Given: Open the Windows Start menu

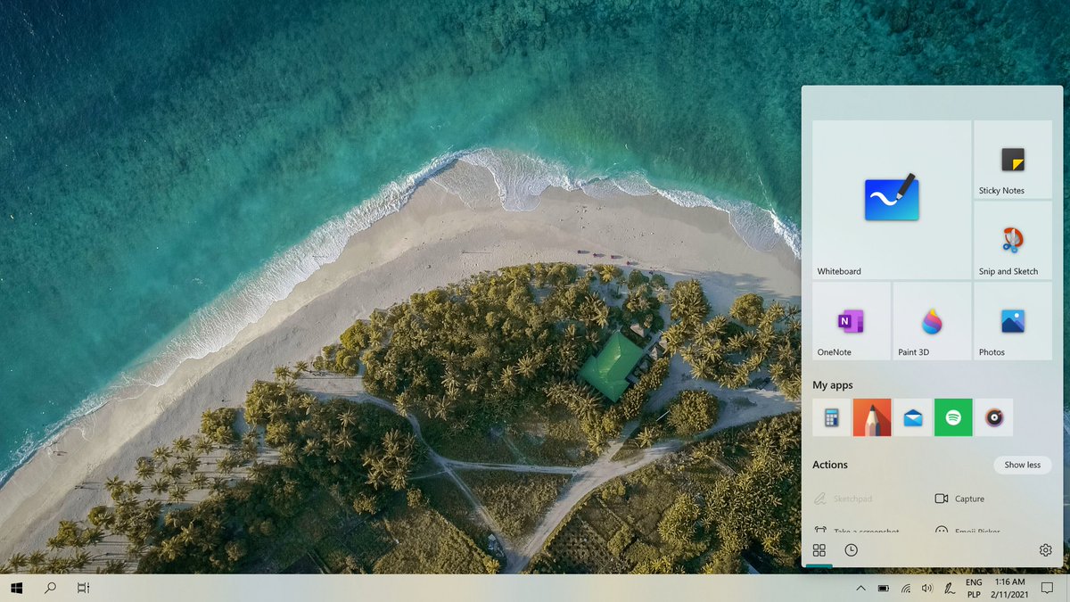Looking at the screenshot, I should (17, 588).
